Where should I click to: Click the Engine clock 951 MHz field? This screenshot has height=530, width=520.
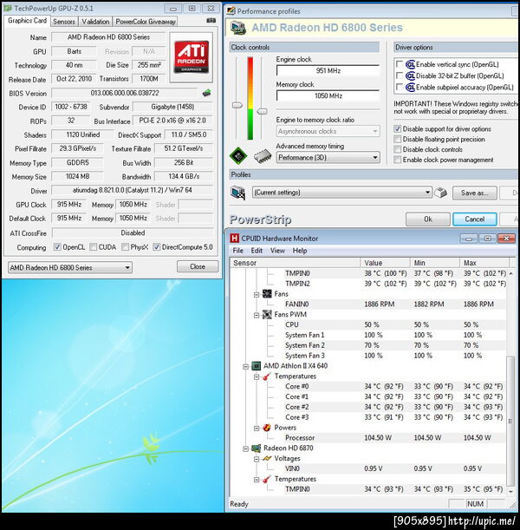(328, 70)
